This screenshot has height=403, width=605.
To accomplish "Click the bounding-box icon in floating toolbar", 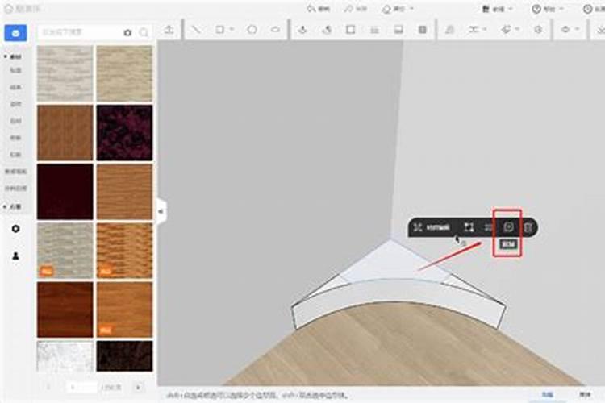I will click(x=469, y=227).
